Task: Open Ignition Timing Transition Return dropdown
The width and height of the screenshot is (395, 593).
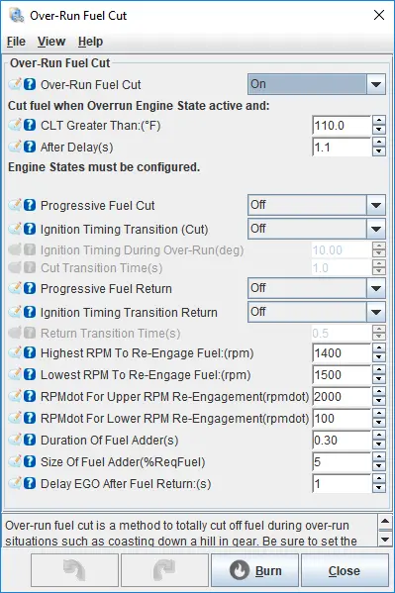Action: 317,312
